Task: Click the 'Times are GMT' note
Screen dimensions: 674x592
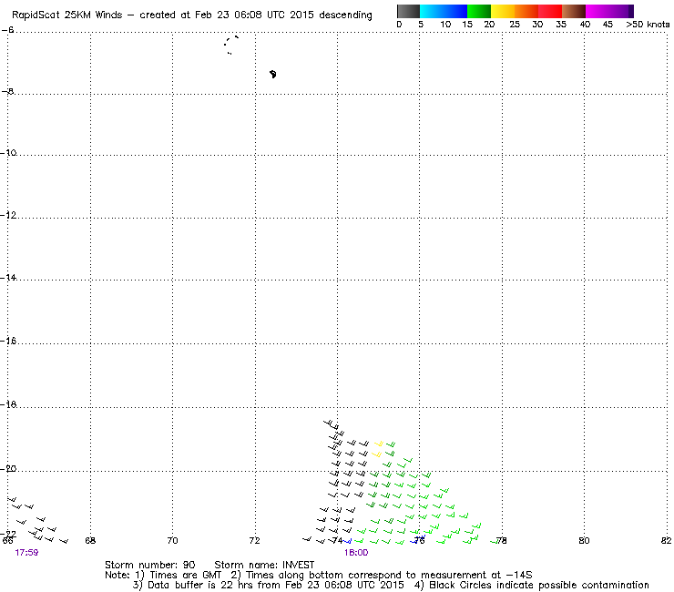Action: [x=186, y=575]
